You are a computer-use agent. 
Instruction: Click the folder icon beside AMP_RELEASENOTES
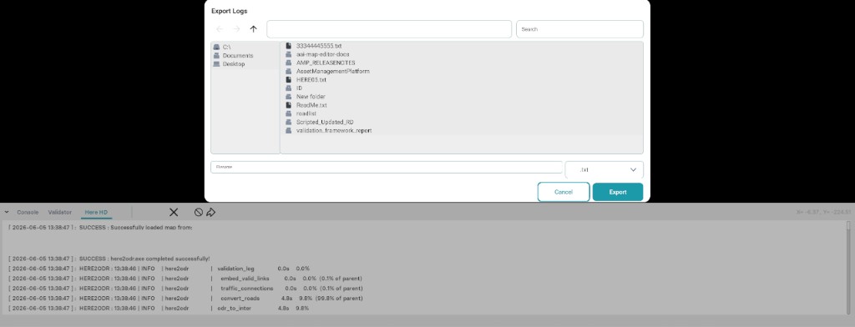[x=288, y=63]
